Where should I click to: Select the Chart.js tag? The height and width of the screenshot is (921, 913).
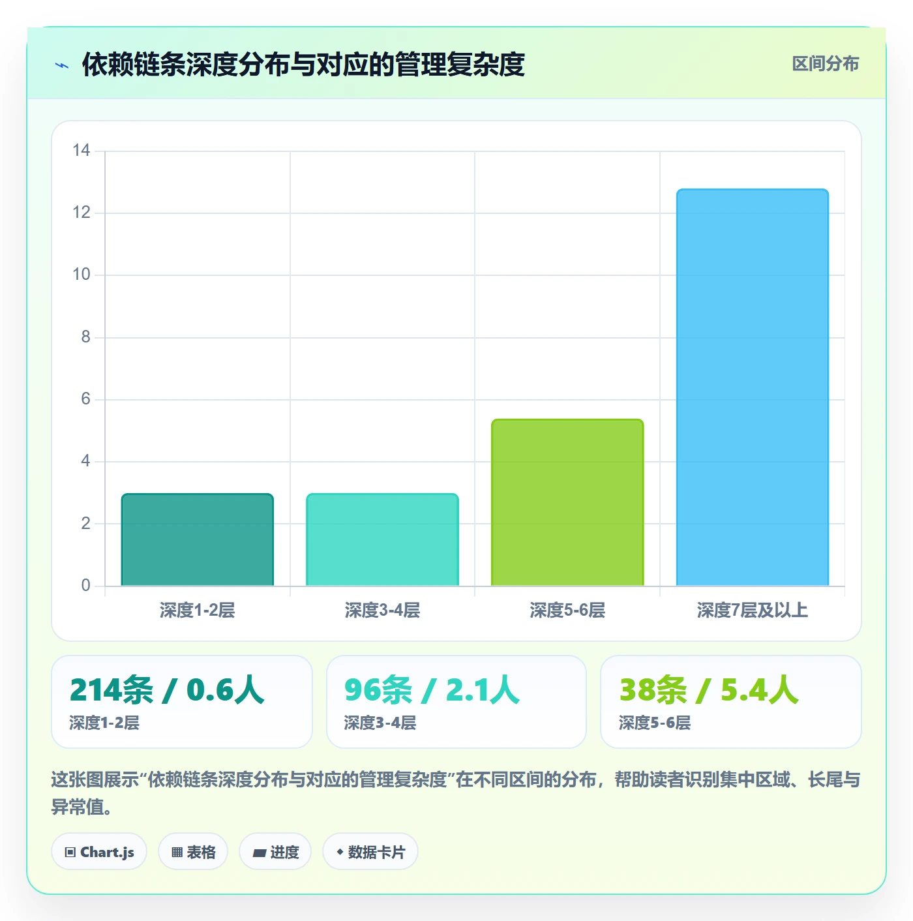[x=99, y=852]
